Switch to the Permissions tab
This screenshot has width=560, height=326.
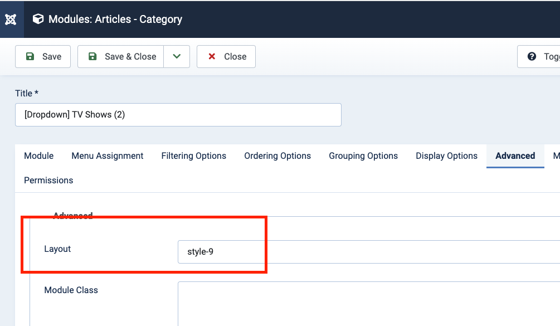[48, 181]
